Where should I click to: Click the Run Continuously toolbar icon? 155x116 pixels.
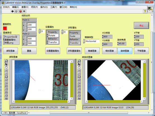click(x=16, y=11)
